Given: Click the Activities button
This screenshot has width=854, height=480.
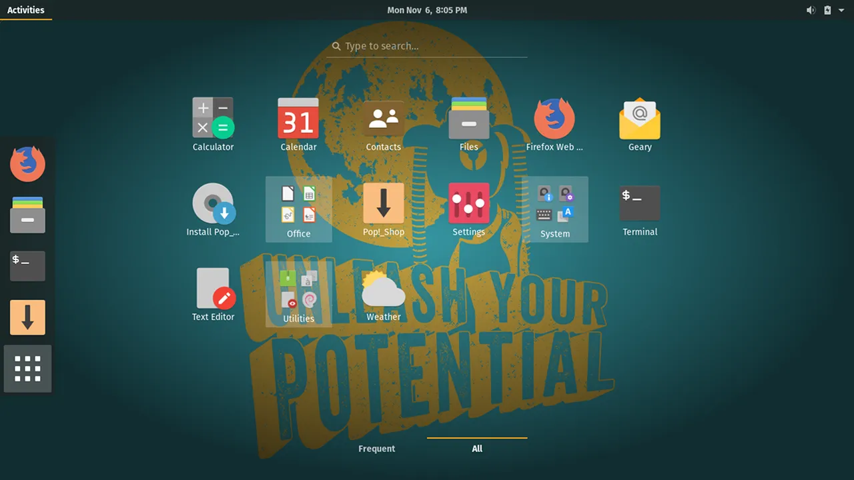Looking at the screenshot, I should [x=26, y=10].
